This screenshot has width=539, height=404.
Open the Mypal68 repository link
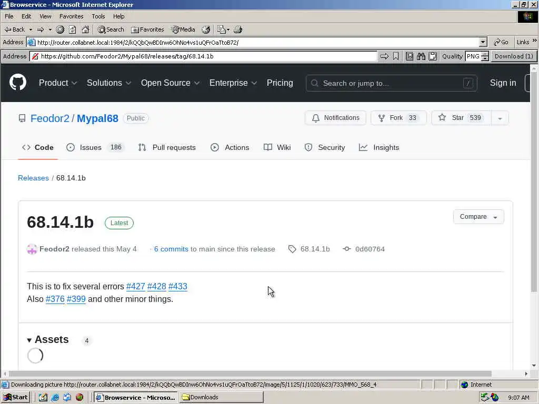click(x=97, y=118)
